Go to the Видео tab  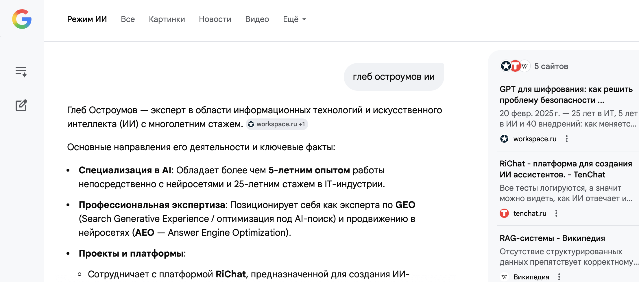[x=257, y=19]
